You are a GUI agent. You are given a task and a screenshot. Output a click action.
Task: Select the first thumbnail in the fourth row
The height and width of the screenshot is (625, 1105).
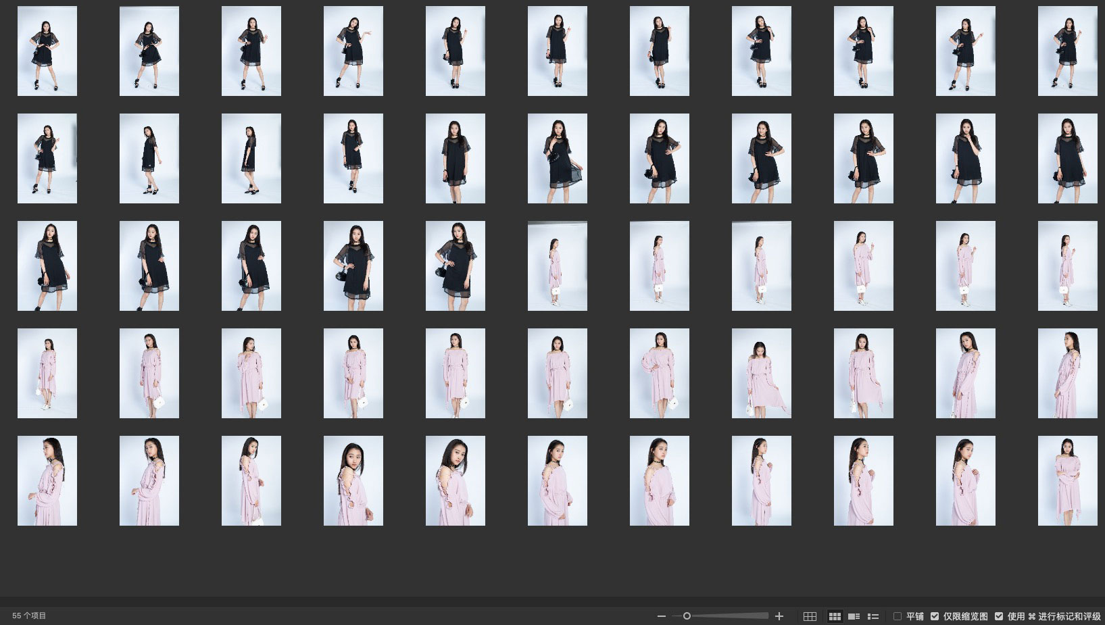click(x=47, y=373)
